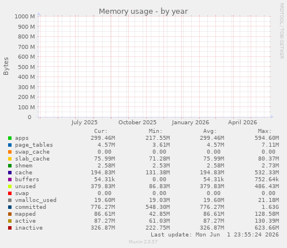This screenshot has width=287, height=248.
Task: Click cache max value 532.33M
Action: pyautogui.click(x=267, y=173)
